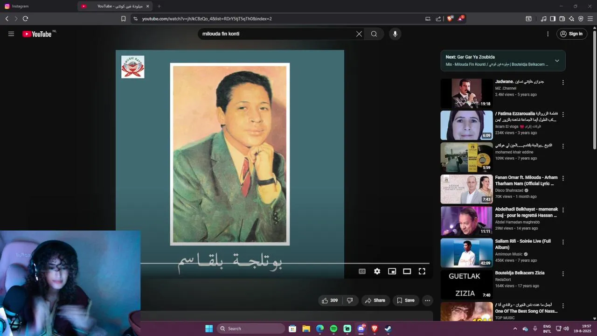Open the Brave playlist music note icon
Screen dimensions: 597x336
click(x=543, y=19)
